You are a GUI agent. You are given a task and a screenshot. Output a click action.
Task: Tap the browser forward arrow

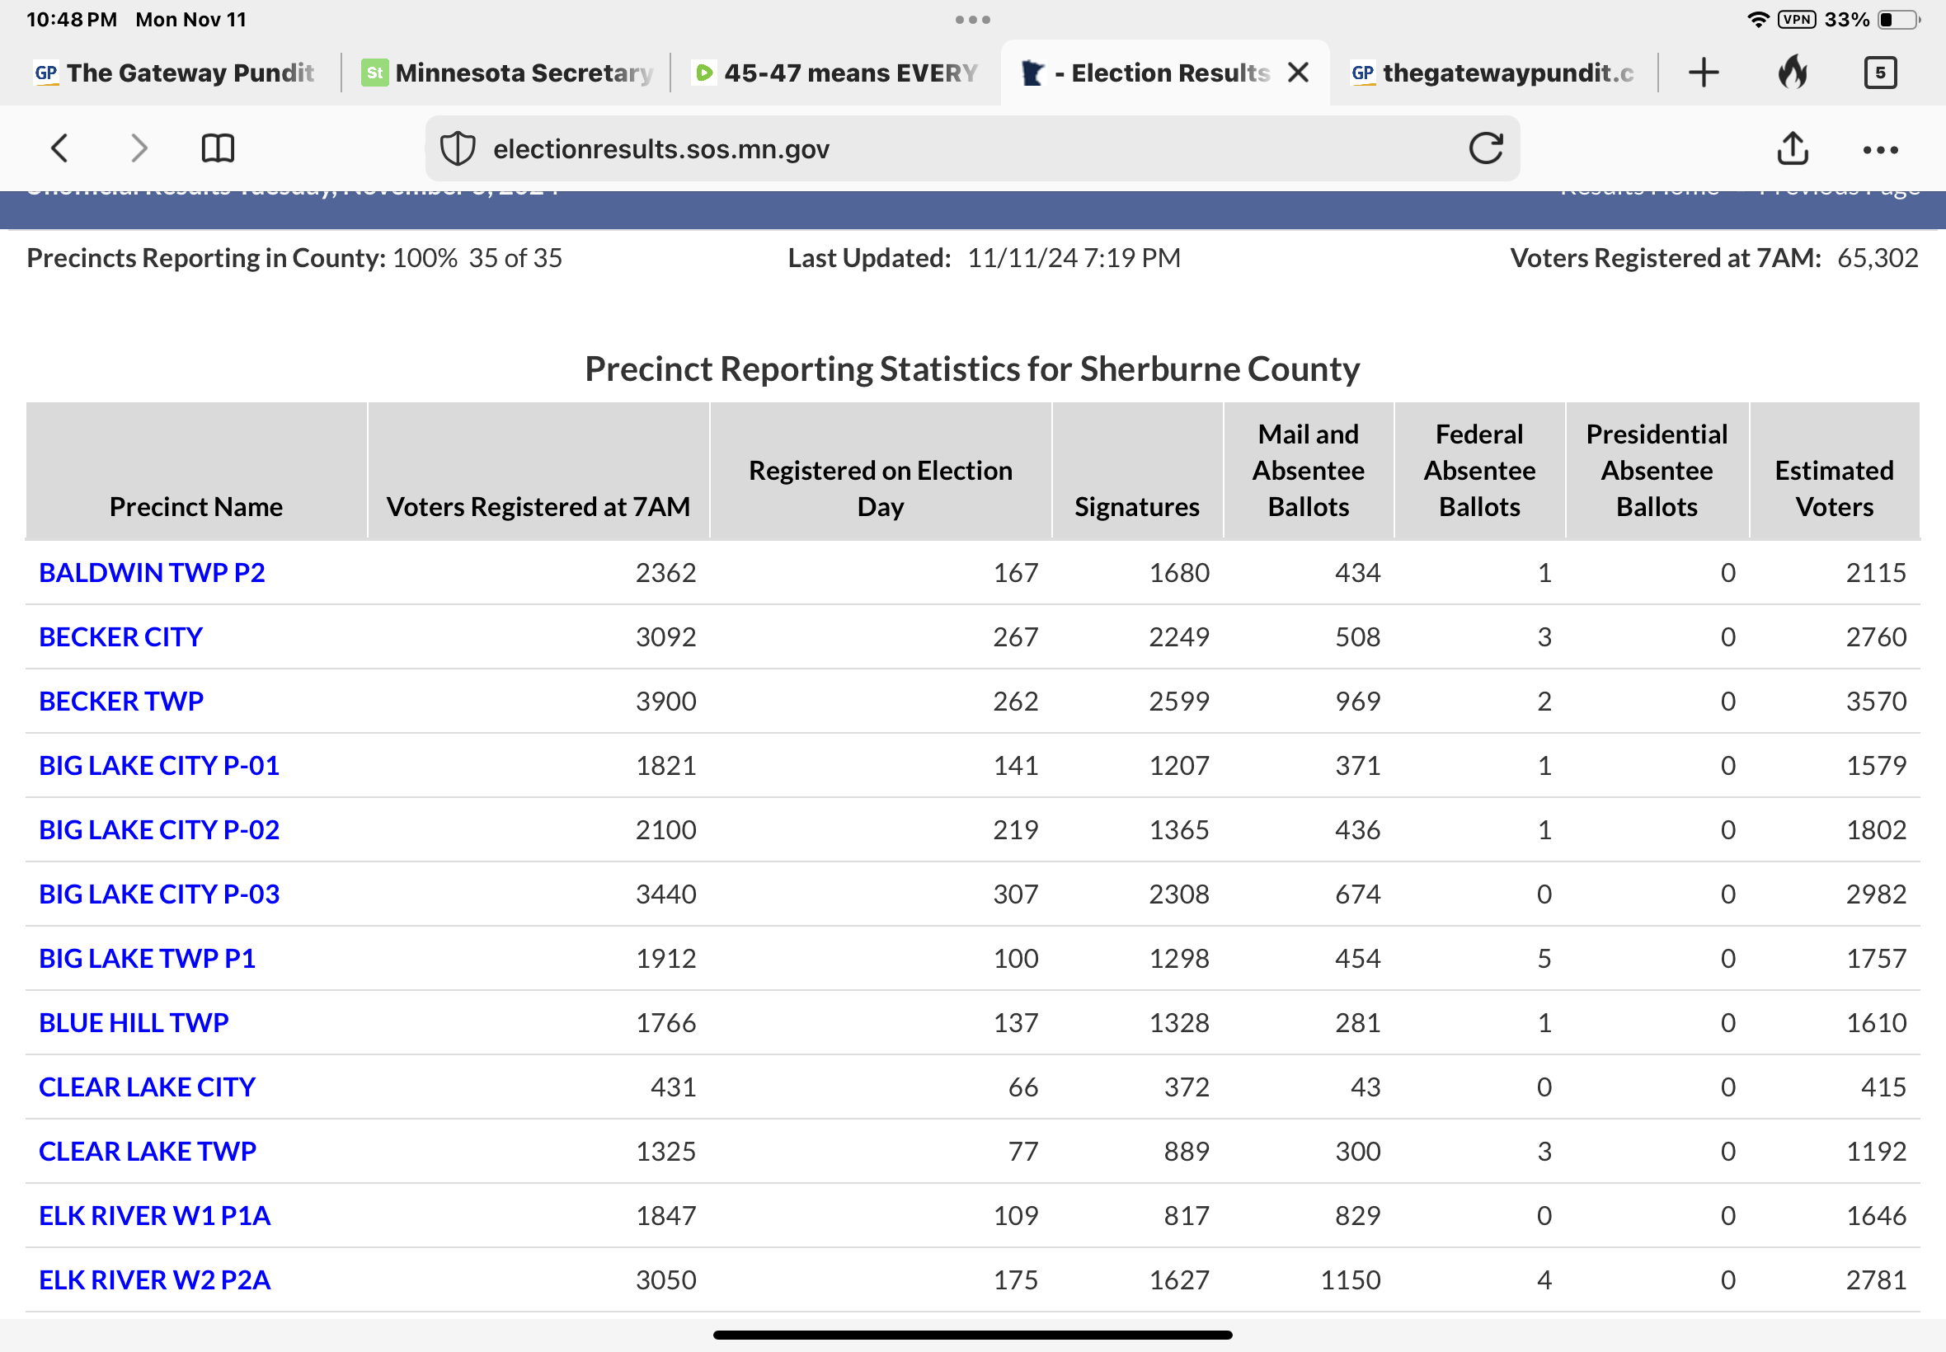[139, 148]
